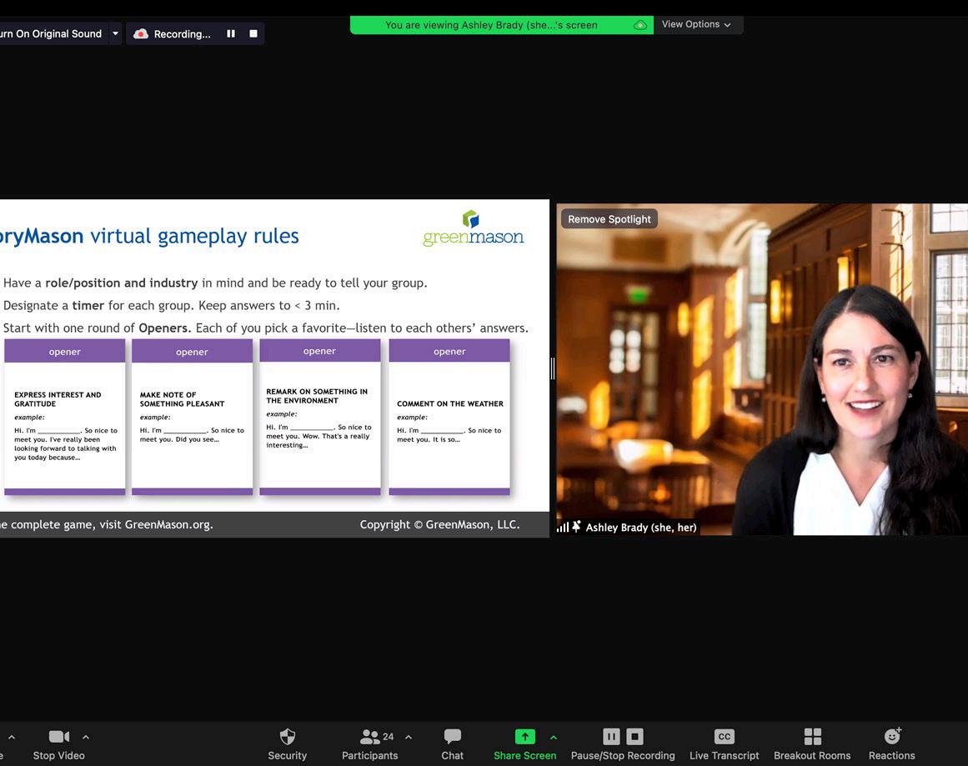The height and width of the screenshot is (766, 968).
Task: Open the Turn On Original Sound dropdown arrow
Action: click(x=115, y=33)
